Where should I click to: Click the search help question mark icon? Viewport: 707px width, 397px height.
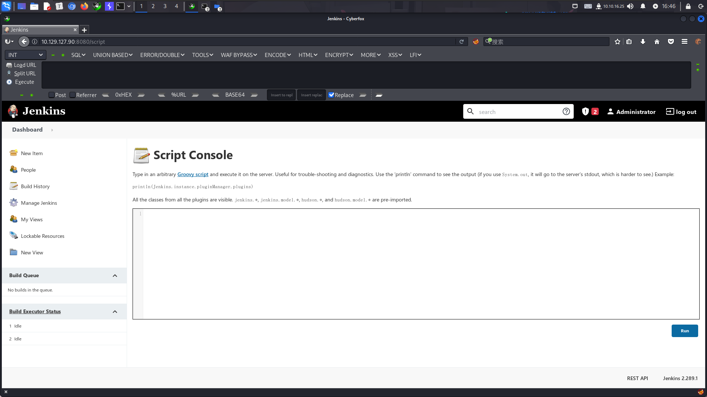pos(566,112)
